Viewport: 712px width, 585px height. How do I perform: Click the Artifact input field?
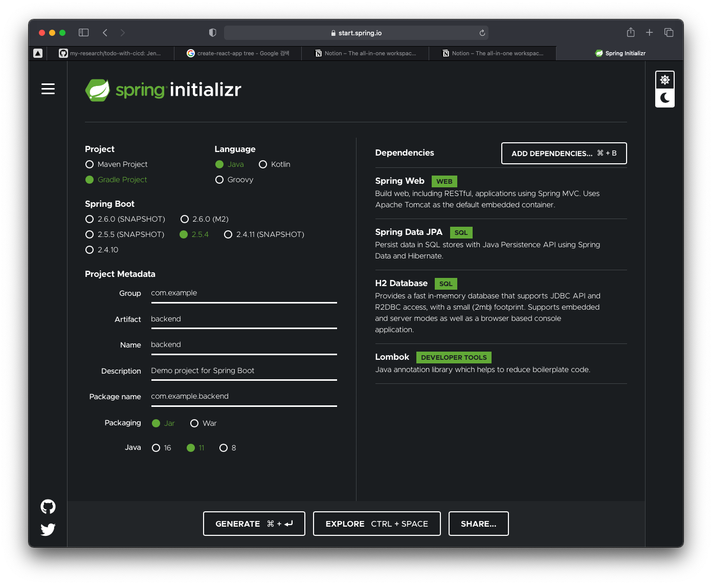click(244, 319)
